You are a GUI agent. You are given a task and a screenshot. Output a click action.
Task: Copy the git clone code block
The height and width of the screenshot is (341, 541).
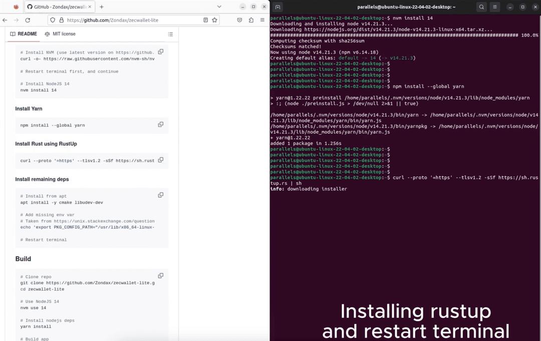click(160, 275)
